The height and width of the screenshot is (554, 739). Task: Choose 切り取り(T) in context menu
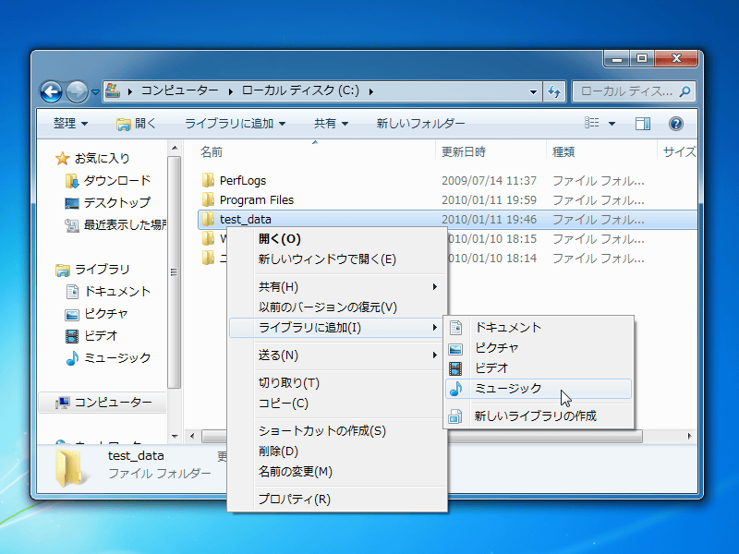click(x=336, y=382)
